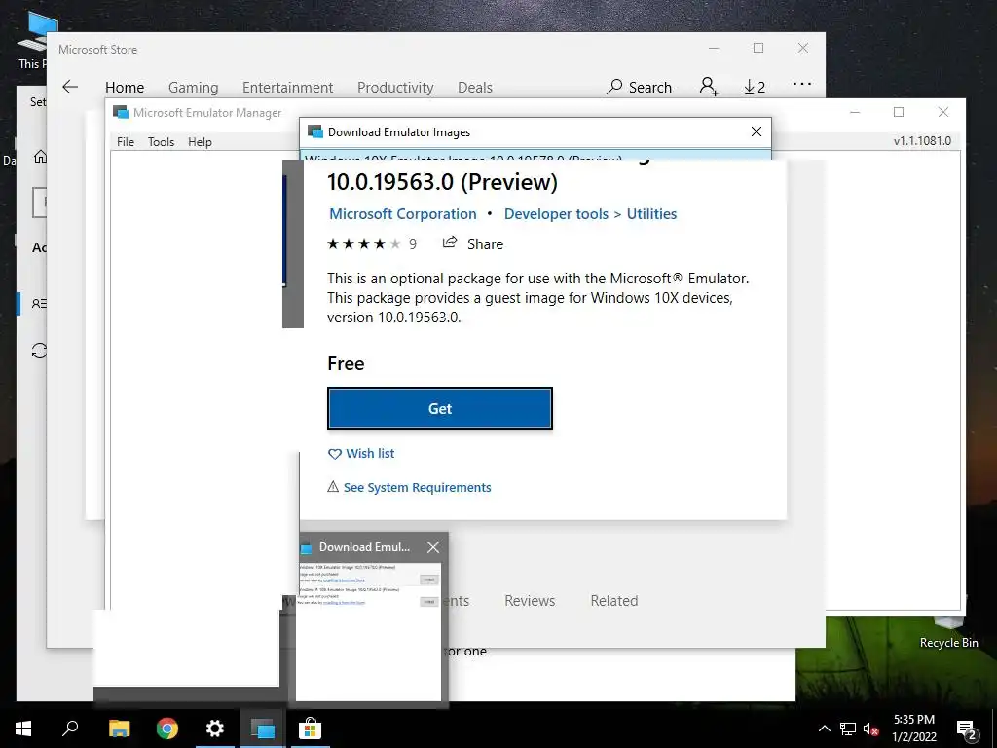997x748 pixels.
Task: Switch to the Deals tab in Store
Action: pos(475,87)
